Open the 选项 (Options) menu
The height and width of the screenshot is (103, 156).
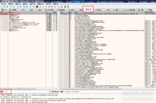point(49,4)
